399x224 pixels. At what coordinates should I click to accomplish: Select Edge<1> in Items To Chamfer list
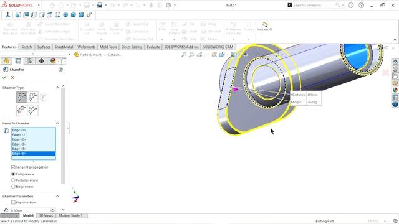pos(34,130)
